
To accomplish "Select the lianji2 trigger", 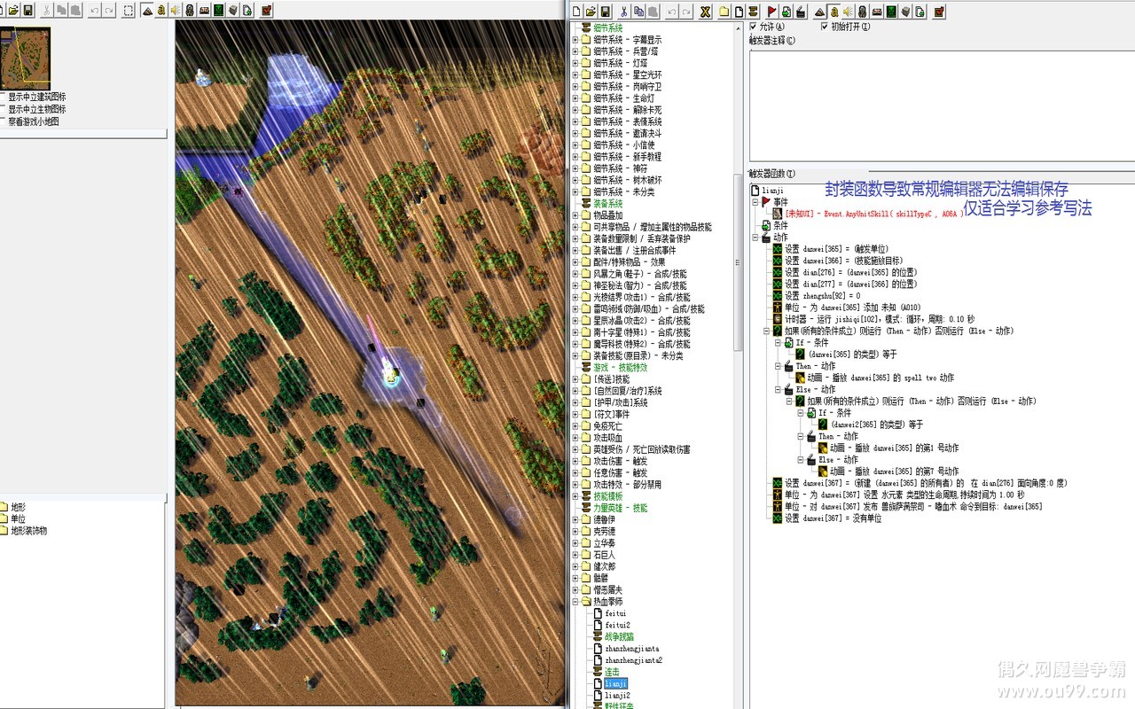I will [617, 696].
